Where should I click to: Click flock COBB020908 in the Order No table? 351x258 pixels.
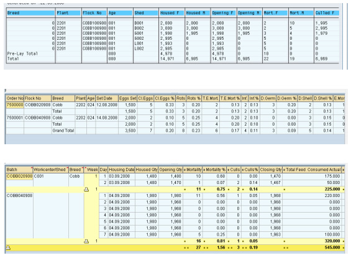click(38, 105)
